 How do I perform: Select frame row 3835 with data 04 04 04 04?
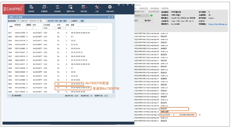pos(60,49)
